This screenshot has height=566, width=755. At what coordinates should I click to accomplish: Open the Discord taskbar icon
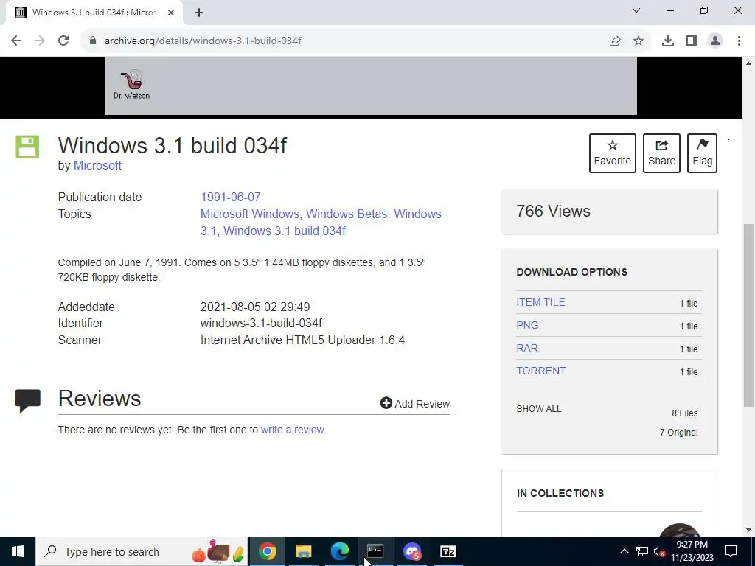coord(411,551)
